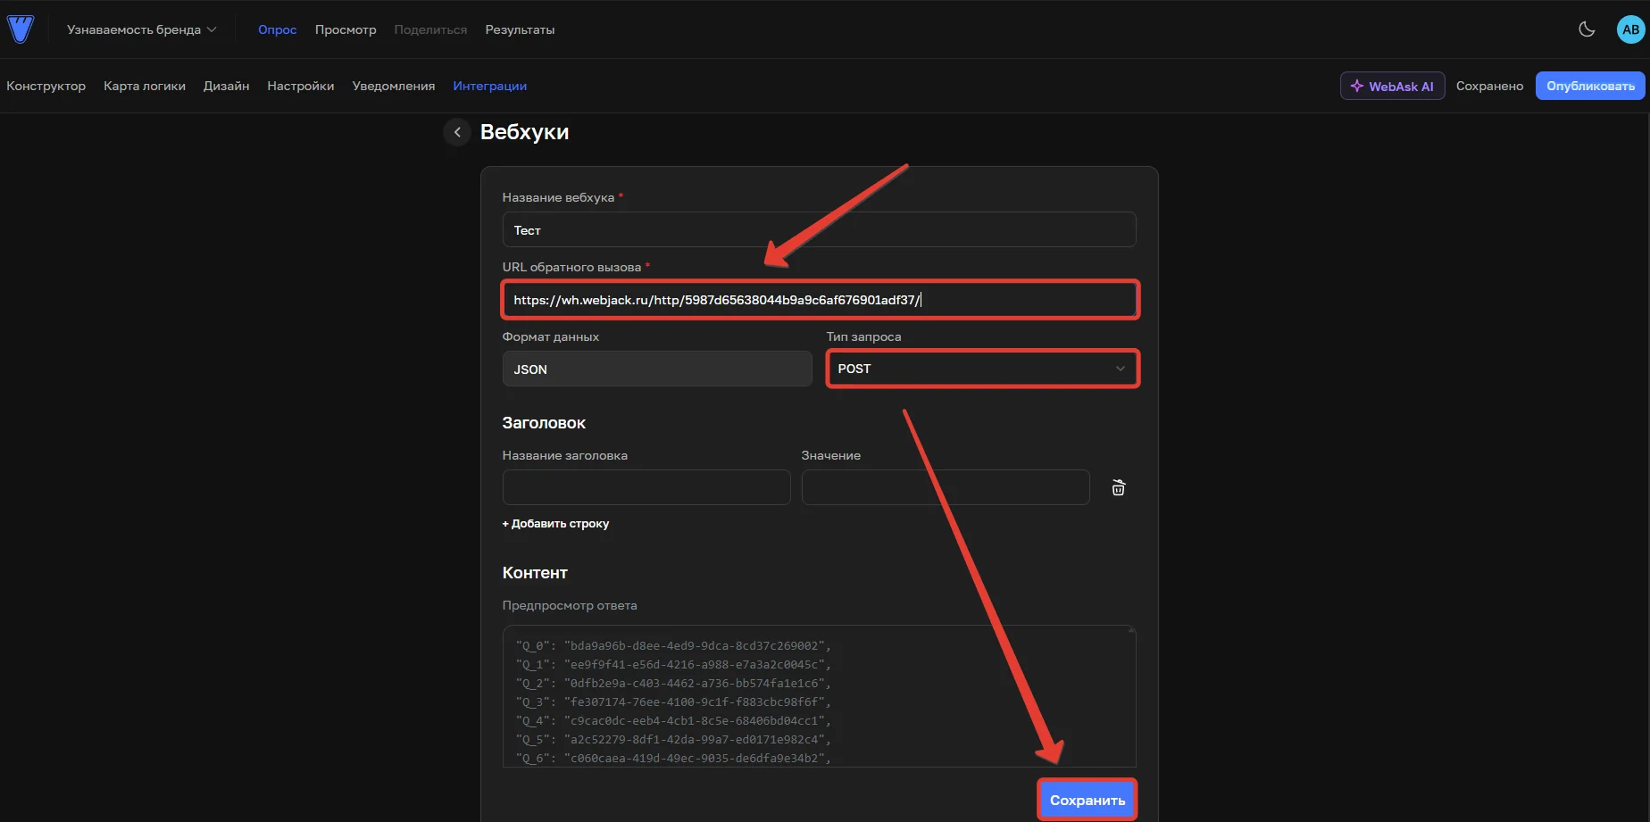Delete header row with trash icon
1650x822 pixels.
(x=1118, y=487)
